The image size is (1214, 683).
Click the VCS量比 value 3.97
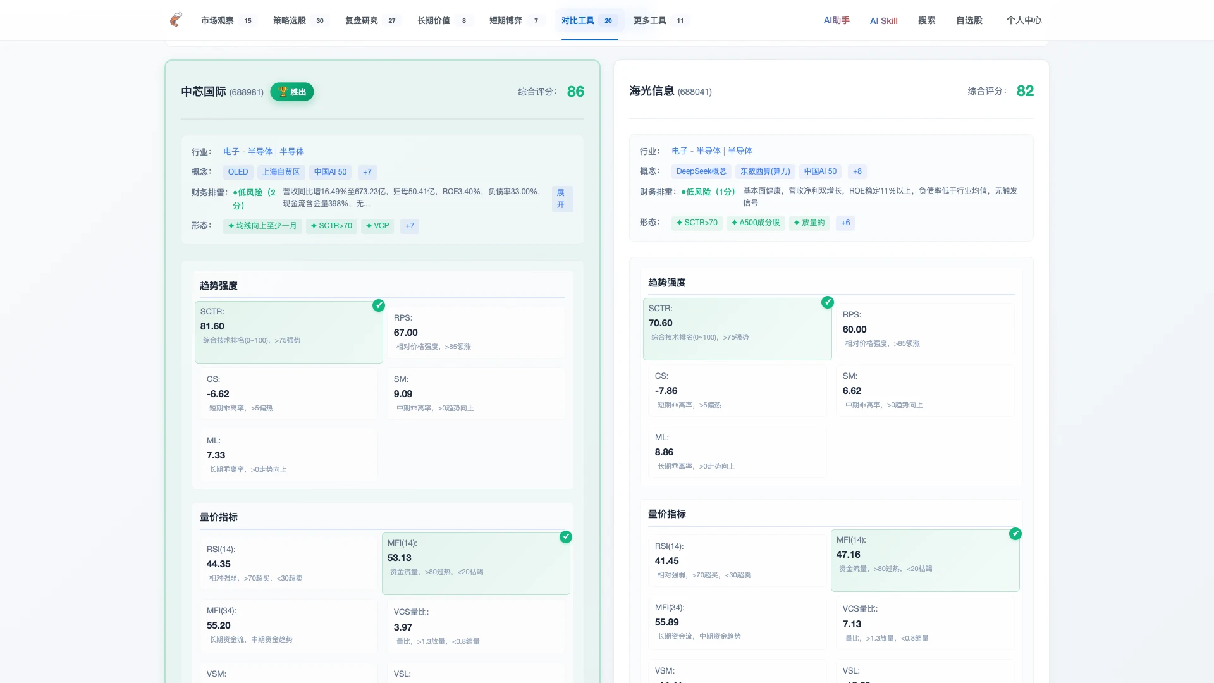coord(403,627)
